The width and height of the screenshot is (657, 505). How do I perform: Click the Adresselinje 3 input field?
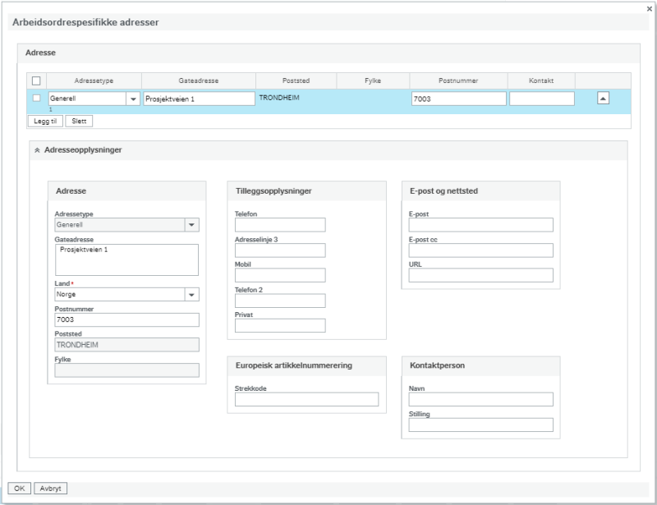280,250
